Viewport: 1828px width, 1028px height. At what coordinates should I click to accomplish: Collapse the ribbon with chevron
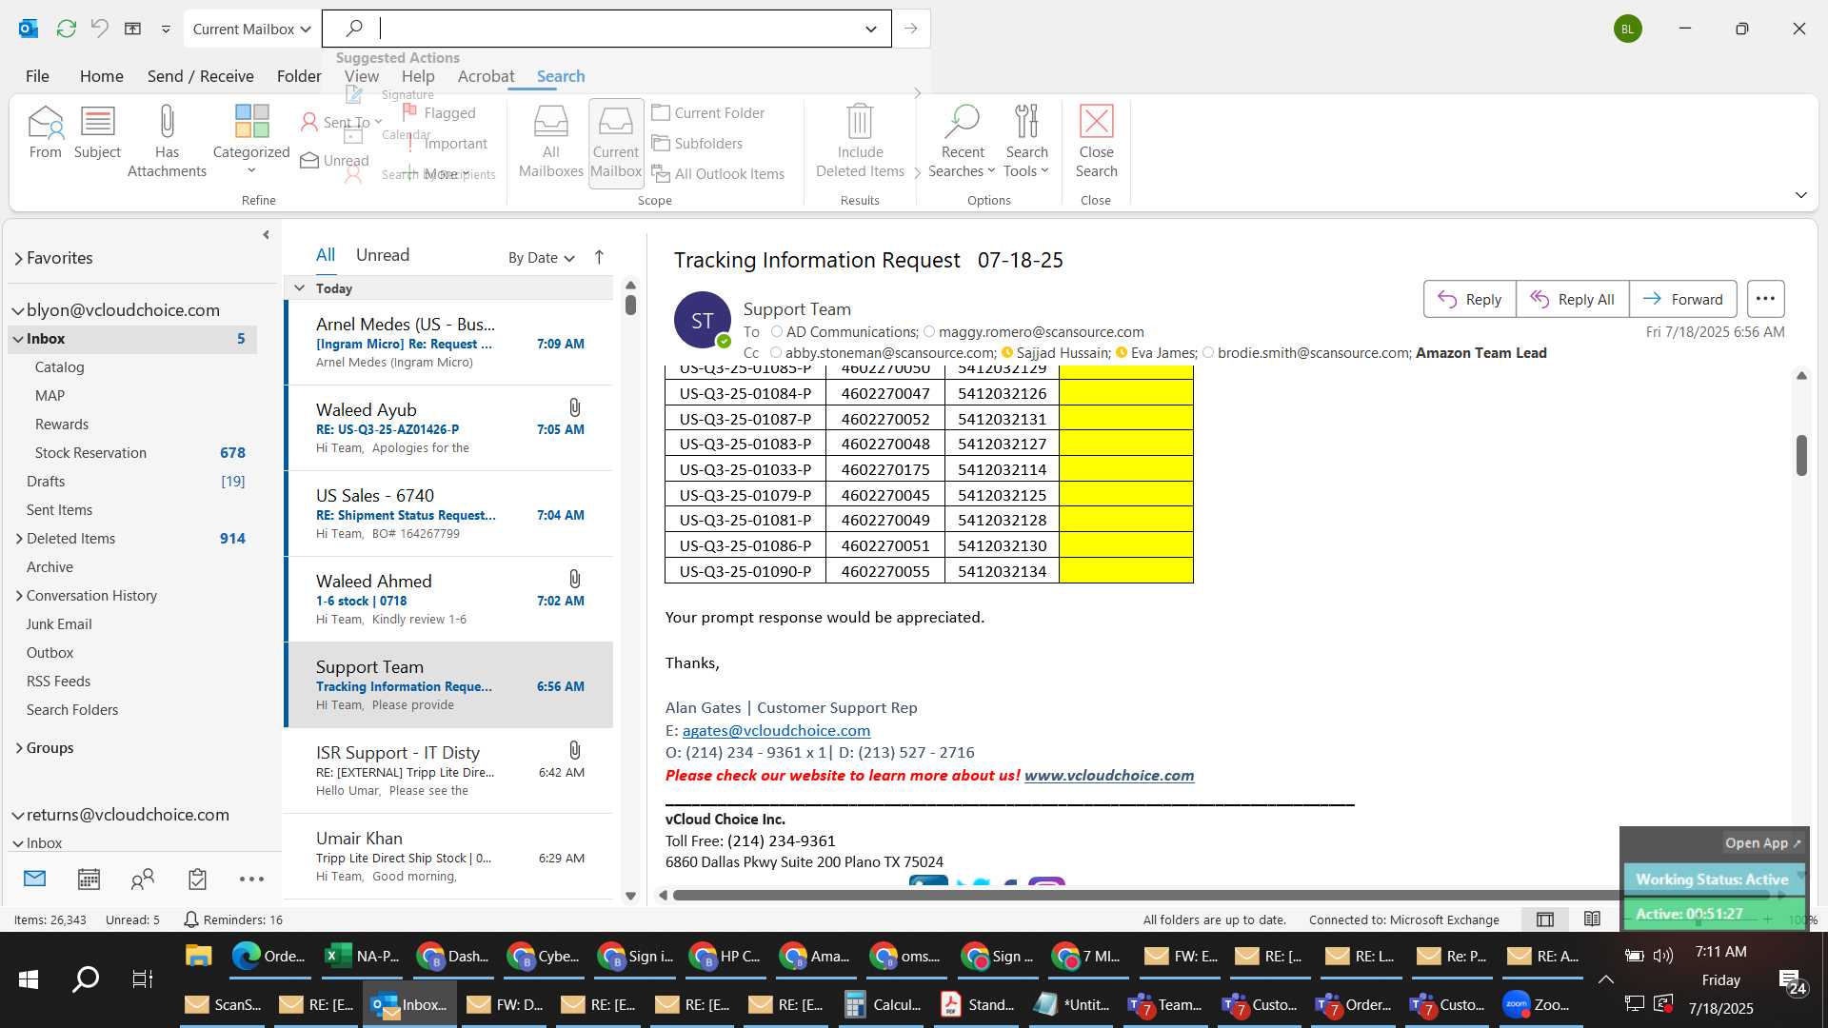[1800, 194]
